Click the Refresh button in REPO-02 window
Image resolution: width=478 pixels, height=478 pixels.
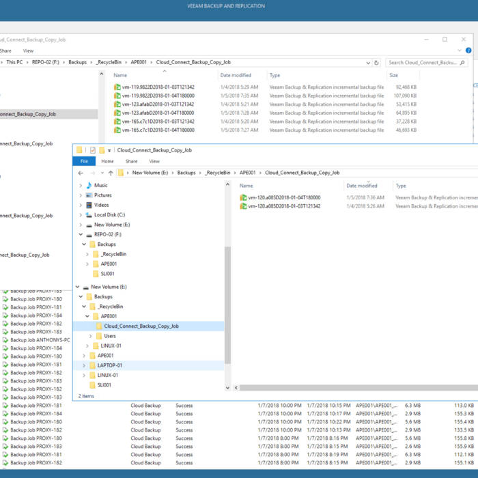pyautogui.click(x=376, y=63)
